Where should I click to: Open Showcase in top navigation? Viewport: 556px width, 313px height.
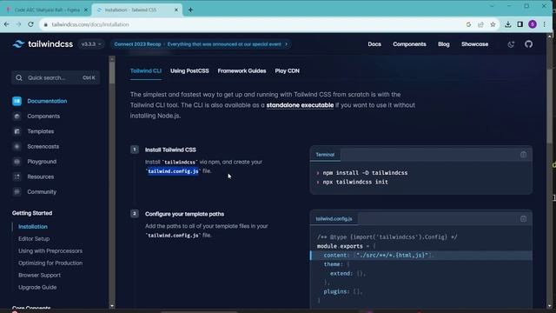pos(474,44)
